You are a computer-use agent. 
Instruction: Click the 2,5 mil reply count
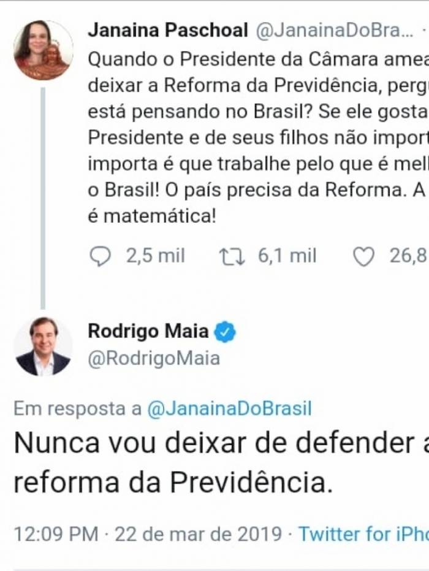pyautogui.click(x=156, y=256)
